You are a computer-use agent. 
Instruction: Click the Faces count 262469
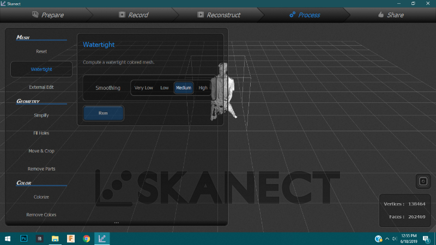[x=416, y=217]
